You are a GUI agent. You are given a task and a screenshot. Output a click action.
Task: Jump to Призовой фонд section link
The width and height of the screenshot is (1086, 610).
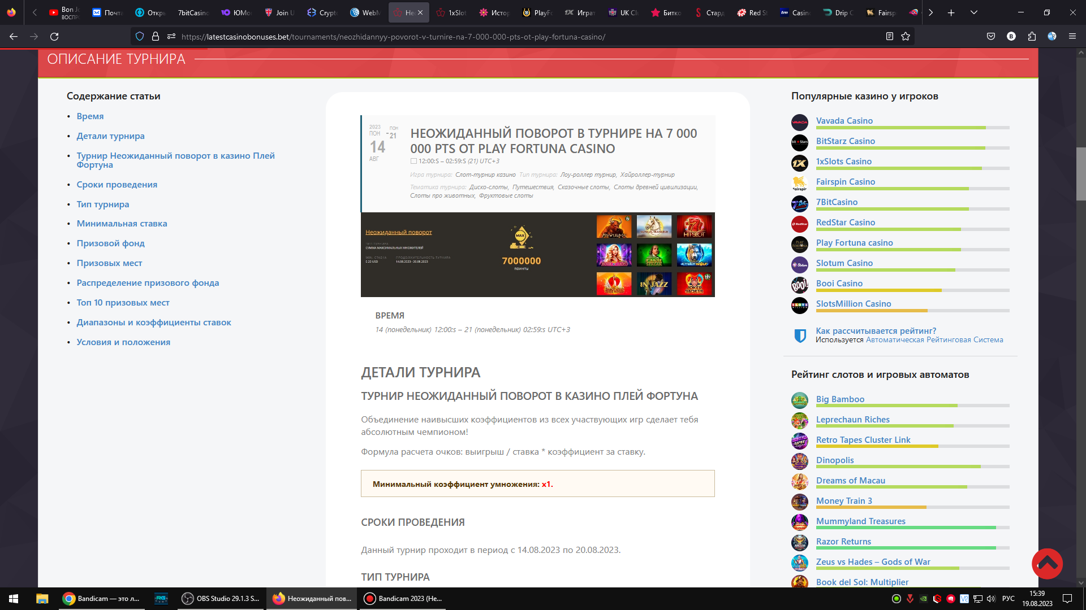pyautogui.click(x=110, y=243)
